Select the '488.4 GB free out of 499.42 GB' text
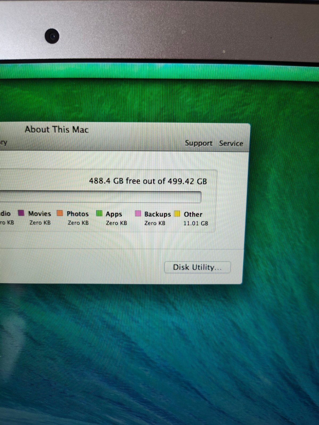The image size is (319, 425). pos(148,181)
